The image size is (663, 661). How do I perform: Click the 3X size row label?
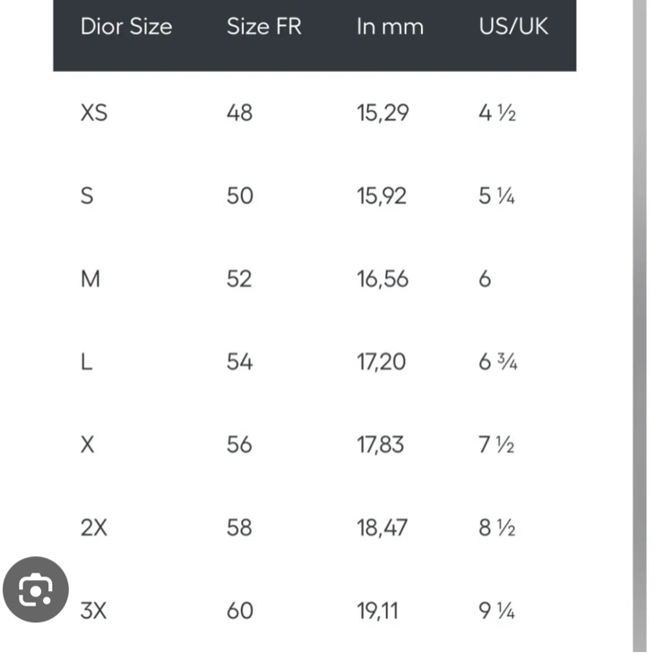click(93, 611)
